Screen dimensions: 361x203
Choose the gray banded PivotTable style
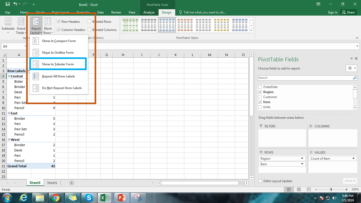(x=149, y=25)
